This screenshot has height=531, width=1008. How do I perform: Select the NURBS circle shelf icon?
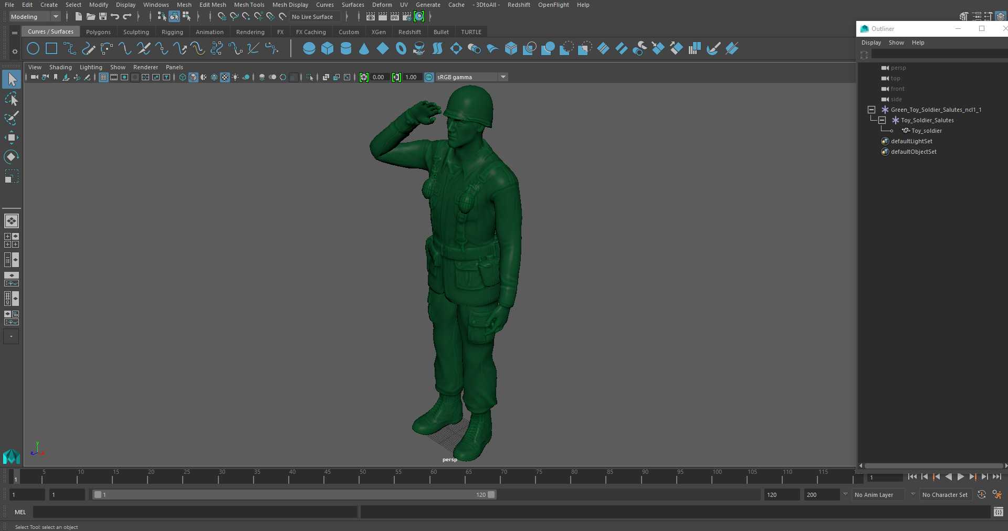(x=33, y=49)
